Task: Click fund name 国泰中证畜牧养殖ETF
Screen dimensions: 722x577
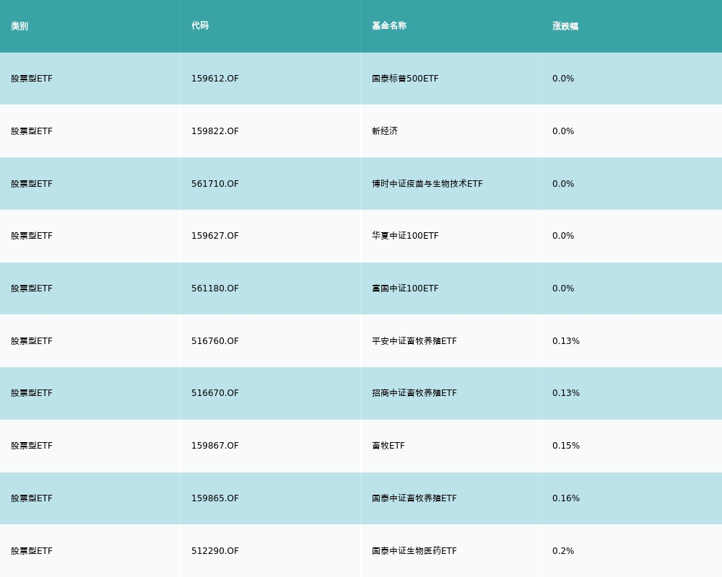Action: (414, 498)
